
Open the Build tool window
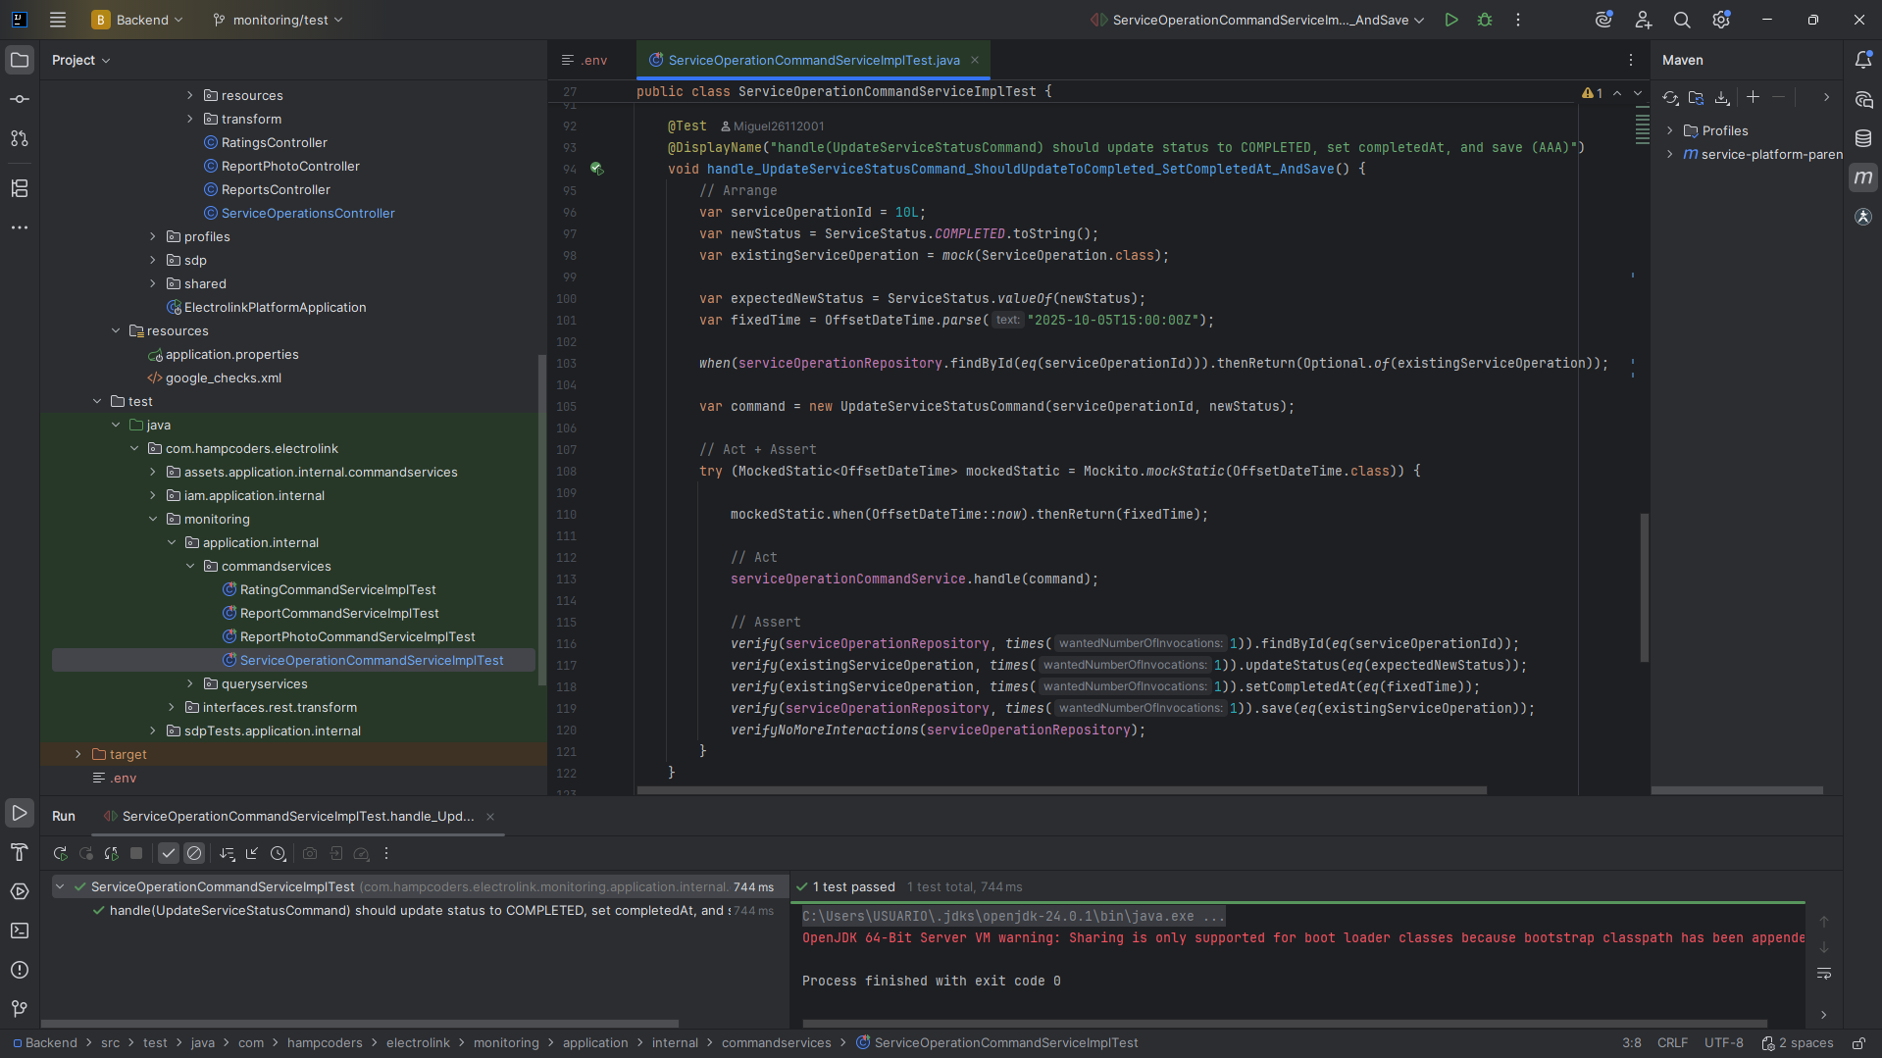click(20, 852)
